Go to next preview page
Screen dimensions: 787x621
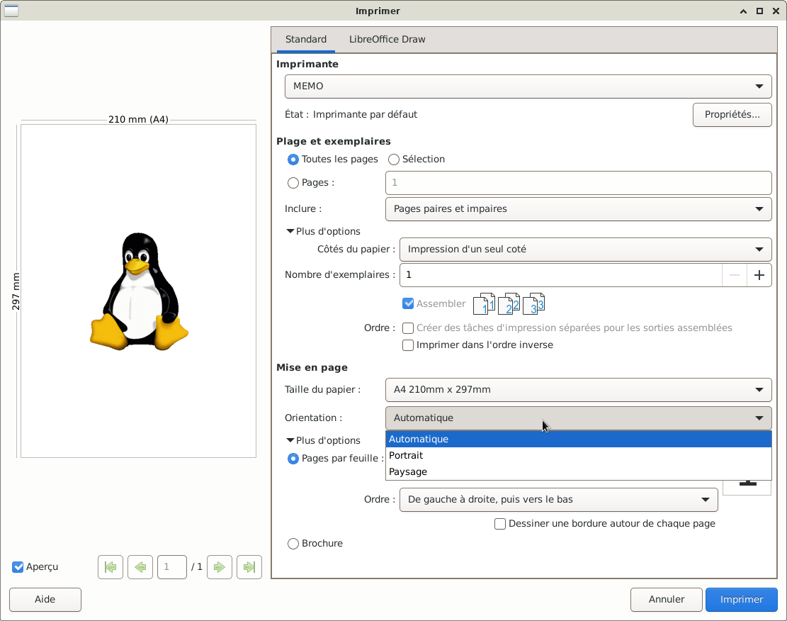tap(220, 567)
